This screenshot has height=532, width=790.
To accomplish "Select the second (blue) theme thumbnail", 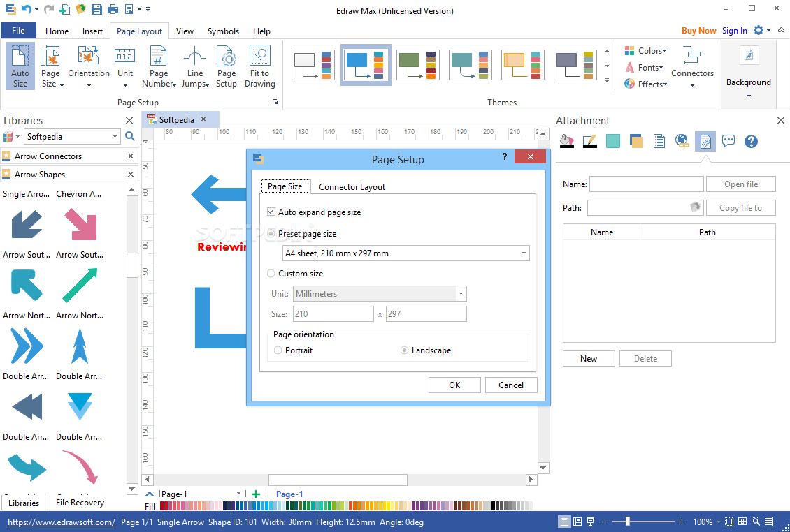I will [x=366, y=65].
